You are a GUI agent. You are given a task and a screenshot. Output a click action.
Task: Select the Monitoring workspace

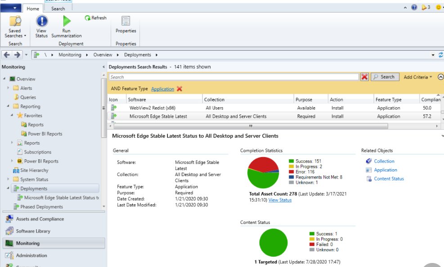pos(54,243)
